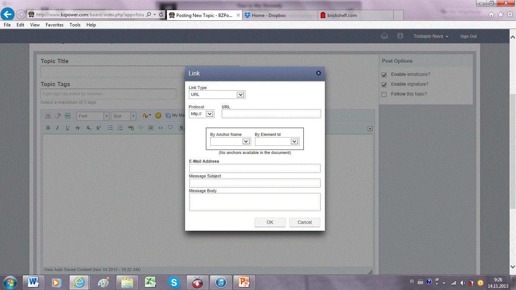Cancel the Link dialog

coord(304,222)
